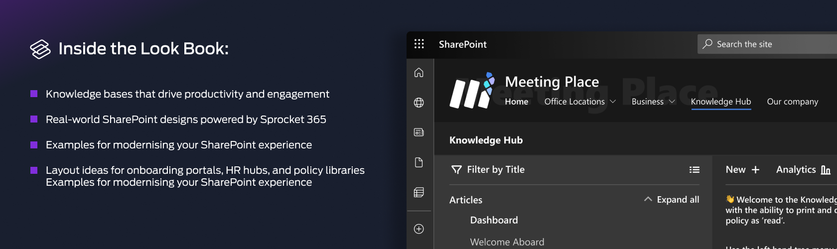Expand the Business menu dropdown
The width and height of the screenshot is (837, 249).
click(653, 102)
